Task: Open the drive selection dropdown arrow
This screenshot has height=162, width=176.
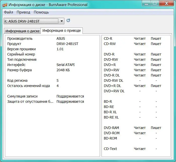Action: click(x=62, y=21)
